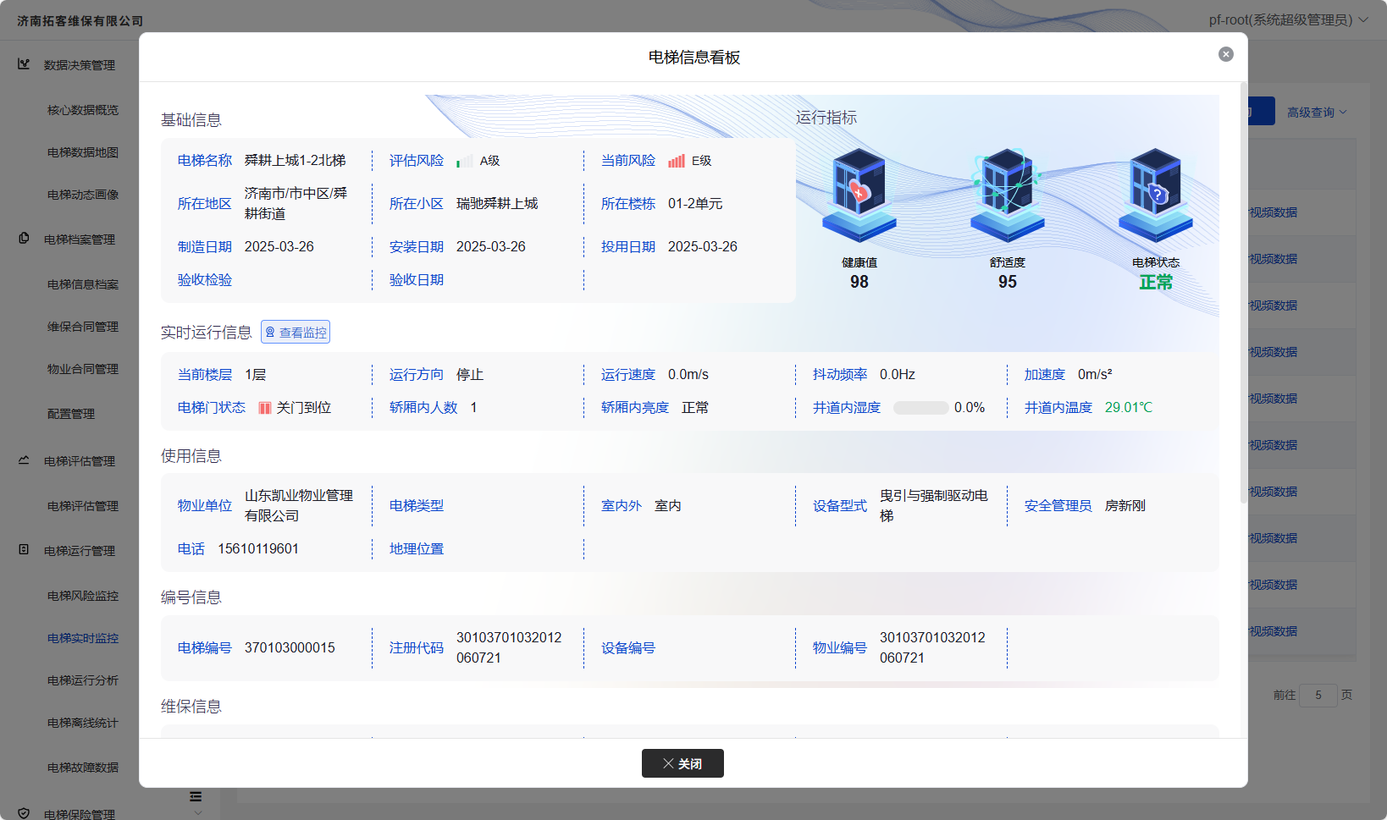This screenshot has height=820, width=1387.
Task: Click 所在楼栋 value 01-2单元
Action: pyautogui.click(x=695, y=204)
